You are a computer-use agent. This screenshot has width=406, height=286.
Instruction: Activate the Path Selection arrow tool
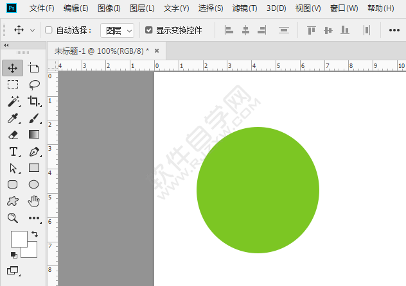13,168
